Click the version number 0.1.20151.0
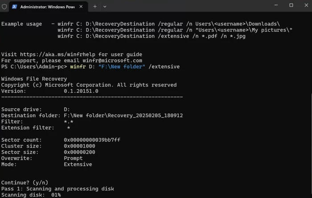The height and width of the screenshot is (198, 312). point(81,91)
